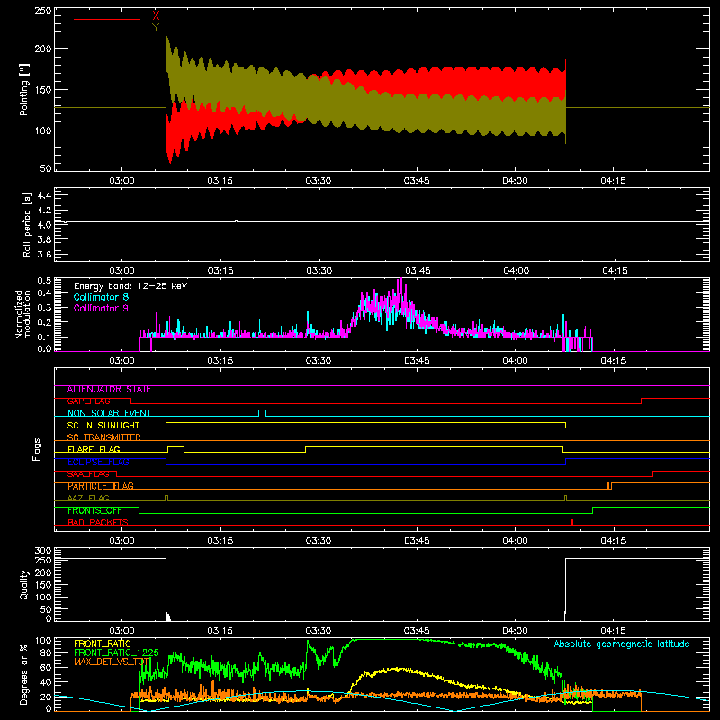The width and height of the screenshot is (720, 720).
Task: Click the 'Degrees or %' axis title
Action: [x=24, y=674]
